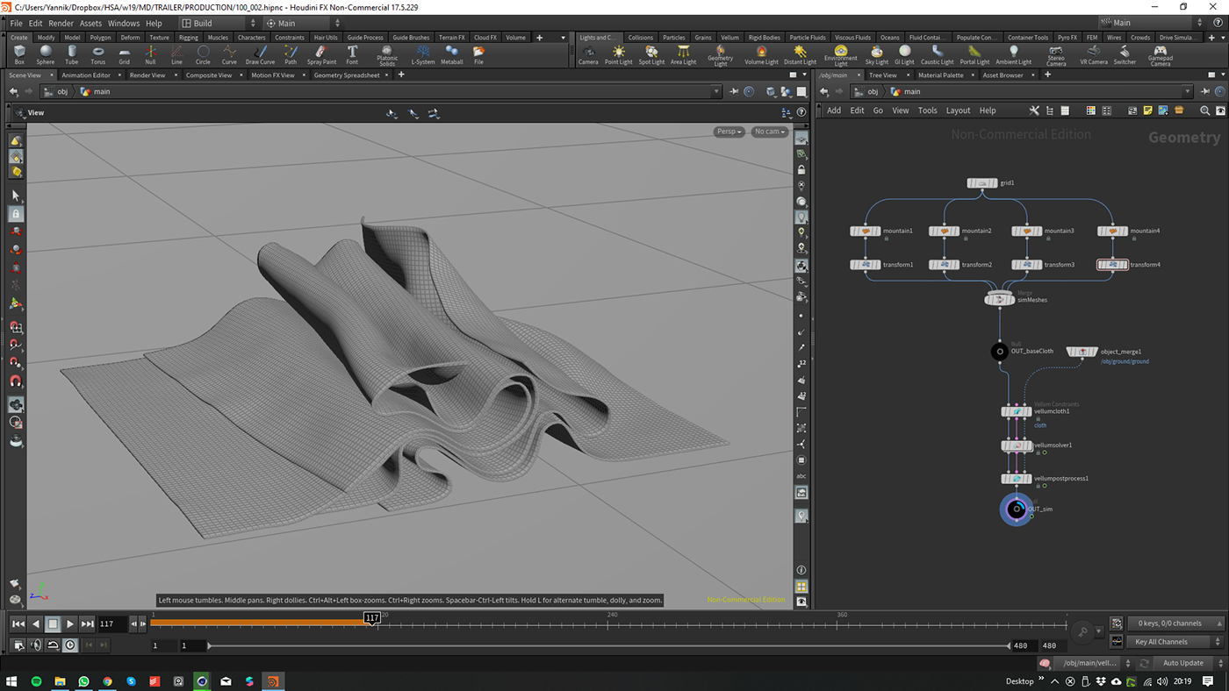Select the vellumsolver1 node
This screenshot has width=1229, height=691.
point(1017,445)
